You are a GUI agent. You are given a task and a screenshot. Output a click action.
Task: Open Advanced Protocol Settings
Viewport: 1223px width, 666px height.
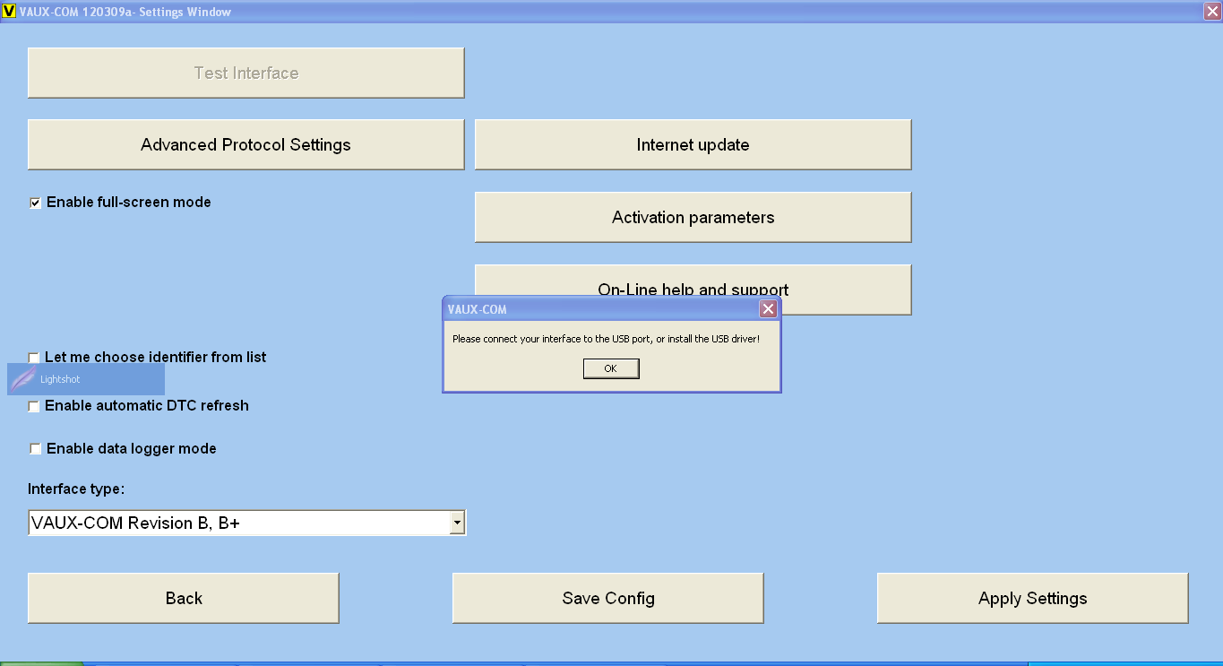(245, 144)
